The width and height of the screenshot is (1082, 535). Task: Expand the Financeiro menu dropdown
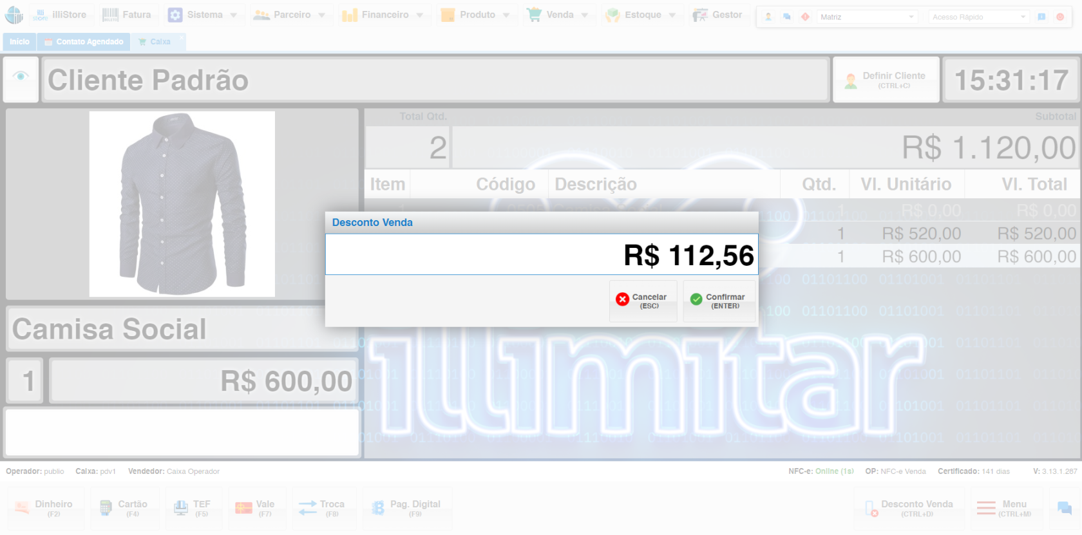383,15
